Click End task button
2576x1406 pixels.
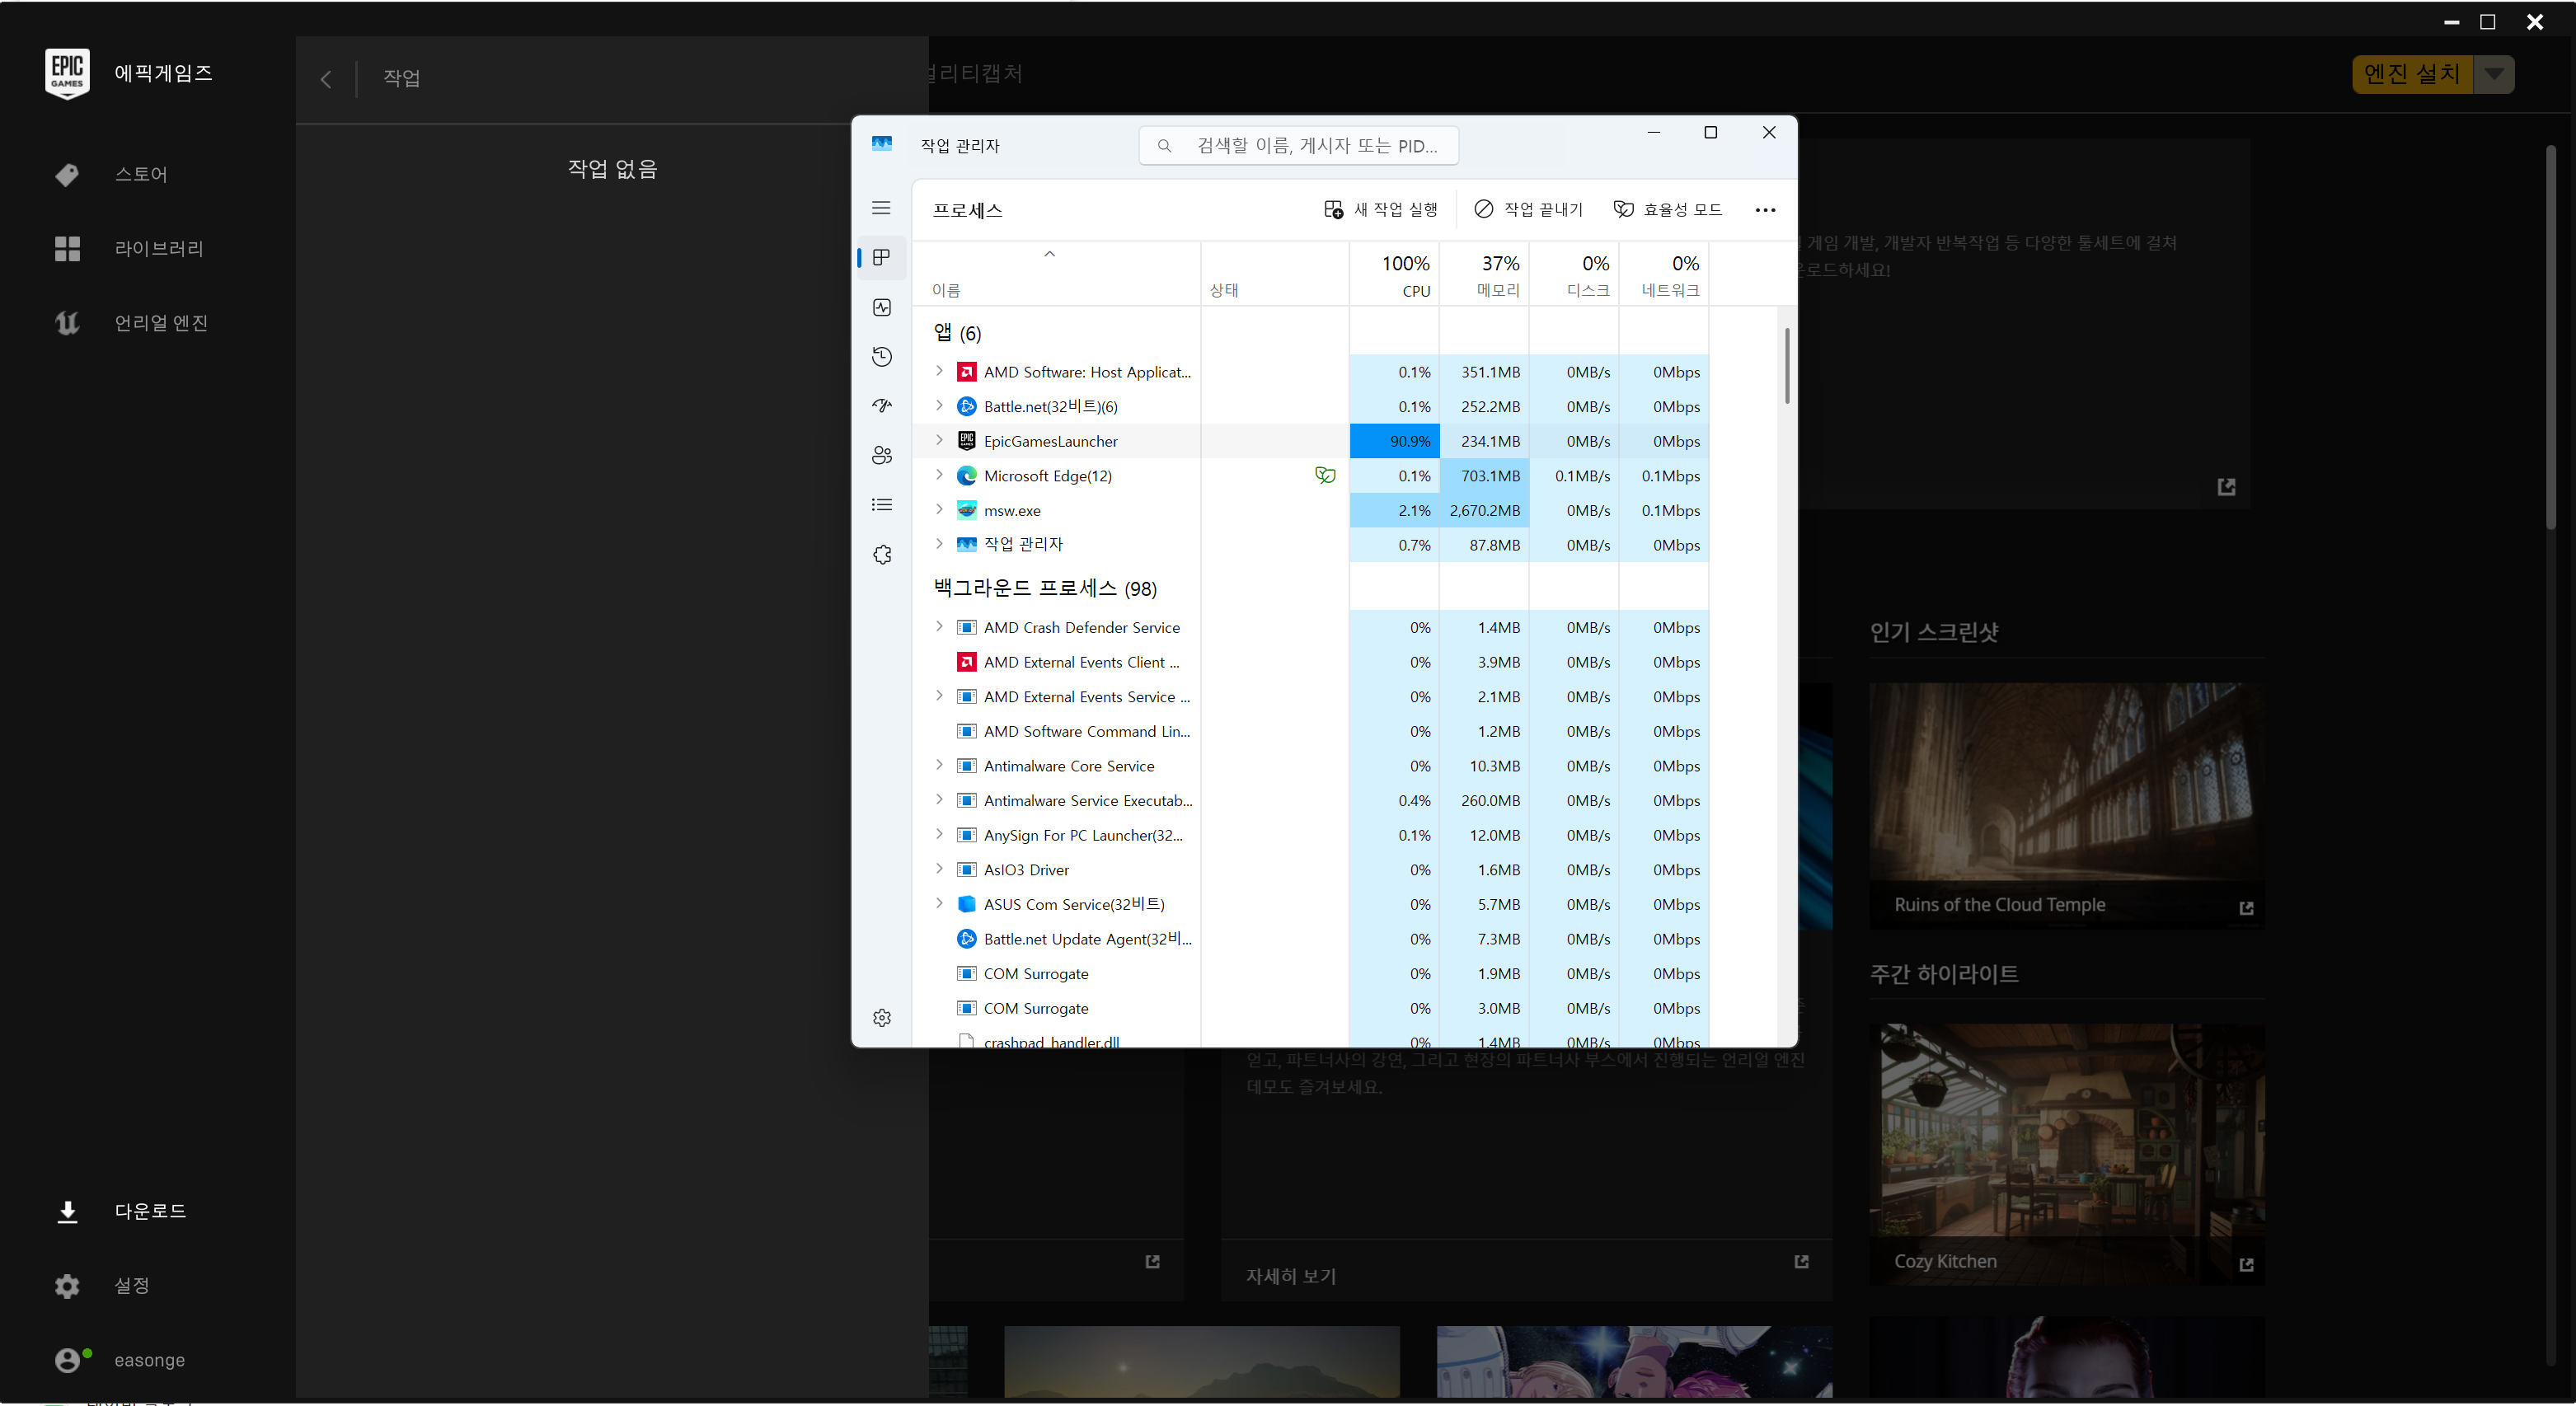1528,209
